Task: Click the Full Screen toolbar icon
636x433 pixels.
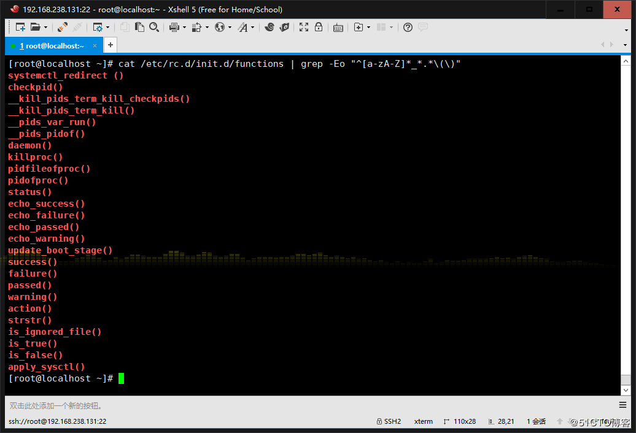Action: (304, 27)
